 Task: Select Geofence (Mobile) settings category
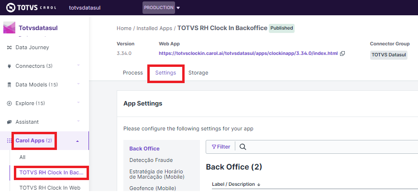pos(153,188)
